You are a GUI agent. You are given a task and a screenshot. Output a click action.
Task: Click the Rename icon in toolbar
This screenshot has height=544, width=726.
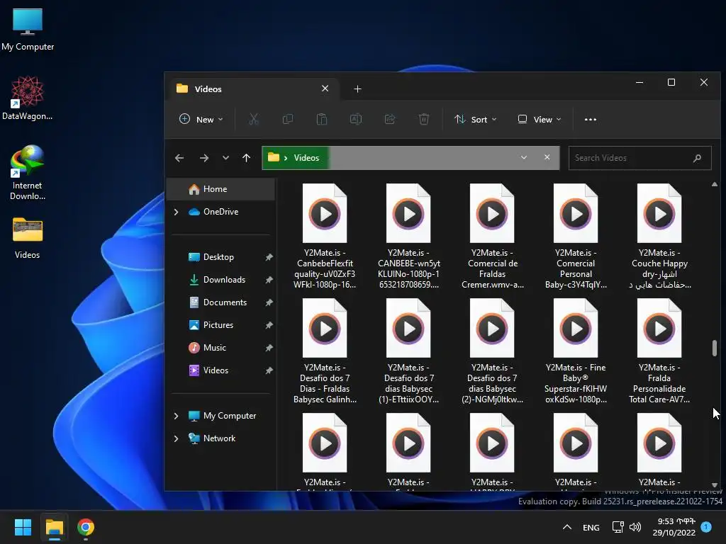pos(356,119)
